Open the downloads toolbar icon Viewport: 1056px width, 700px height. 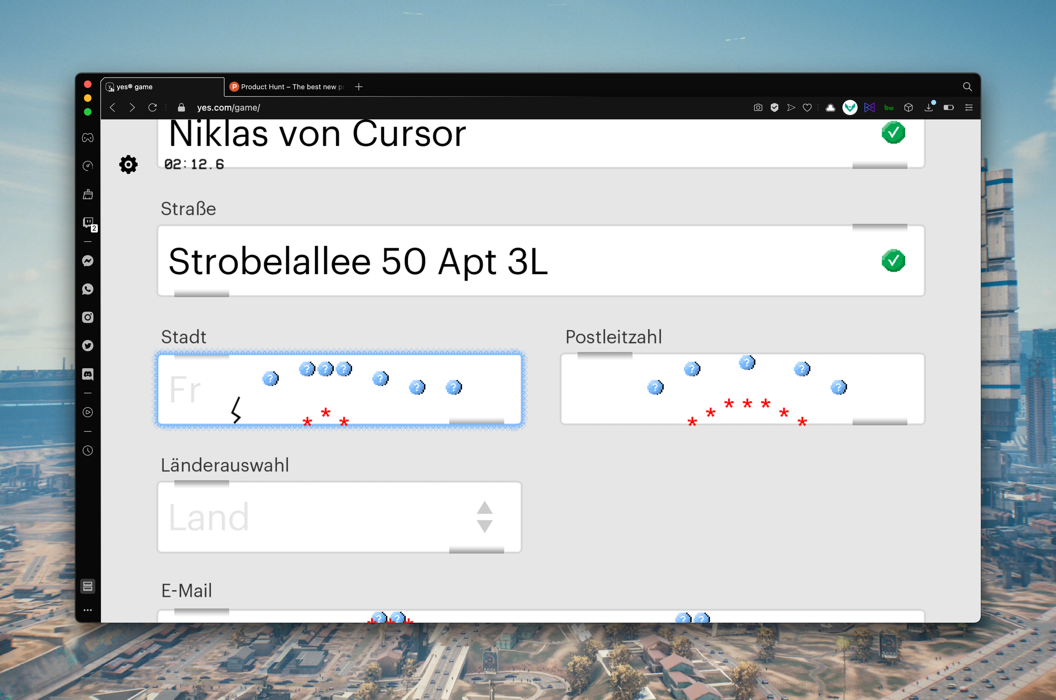click(x=929, y=107)
